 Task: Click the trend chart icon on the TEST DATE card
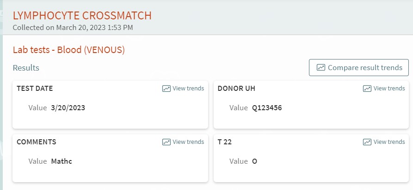pos(166,89)
